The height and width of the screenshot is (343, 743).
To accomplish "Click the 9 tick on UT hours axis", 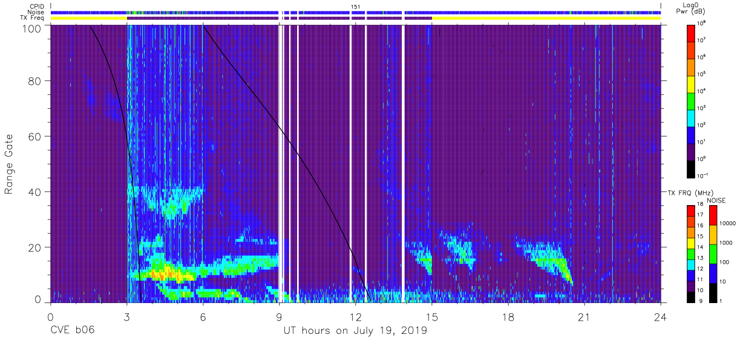I will tap(279, 316).
